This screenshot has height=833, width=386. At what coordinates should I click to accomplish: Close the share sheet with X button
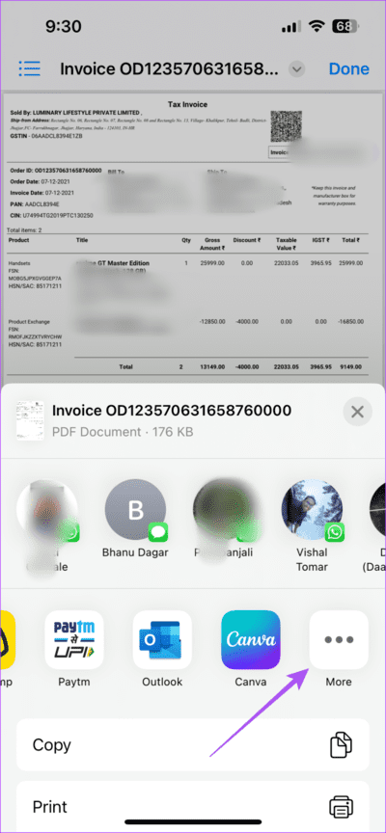[x=357, y=411]
